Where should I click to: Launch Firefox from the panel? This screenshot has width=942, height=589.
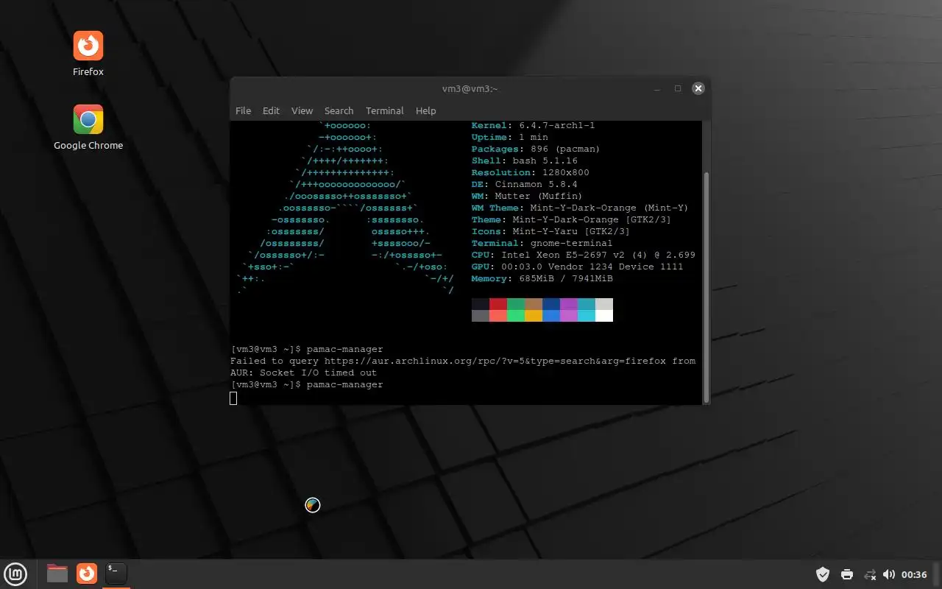coord(87,574)
